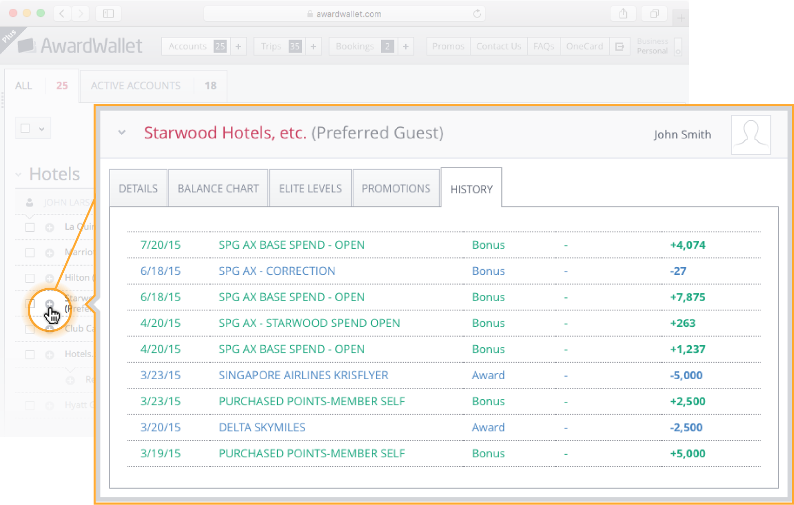
Task: Add a new account with the plus icon
Action: (238, 46)
